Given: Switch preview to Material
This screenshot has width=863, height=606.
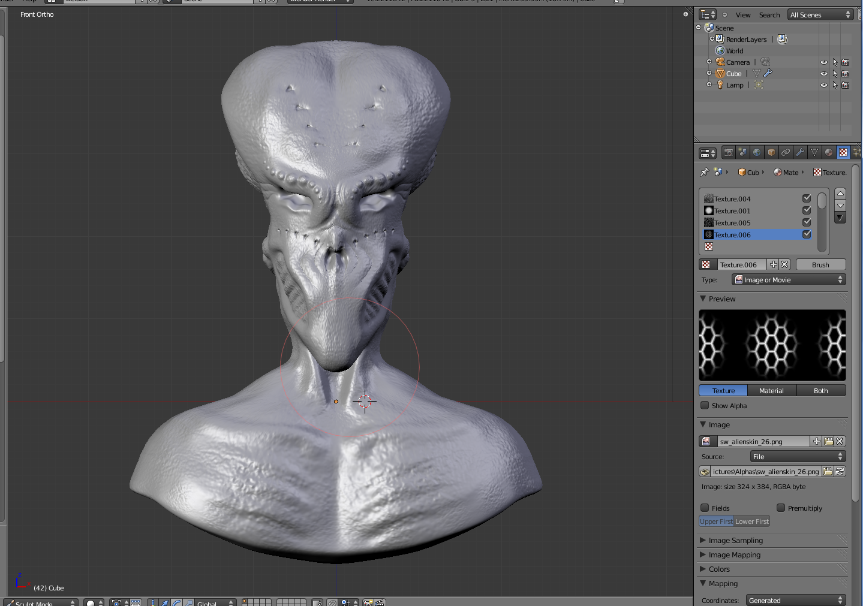Looking at the screenshot, I should [x=772, y=390].
